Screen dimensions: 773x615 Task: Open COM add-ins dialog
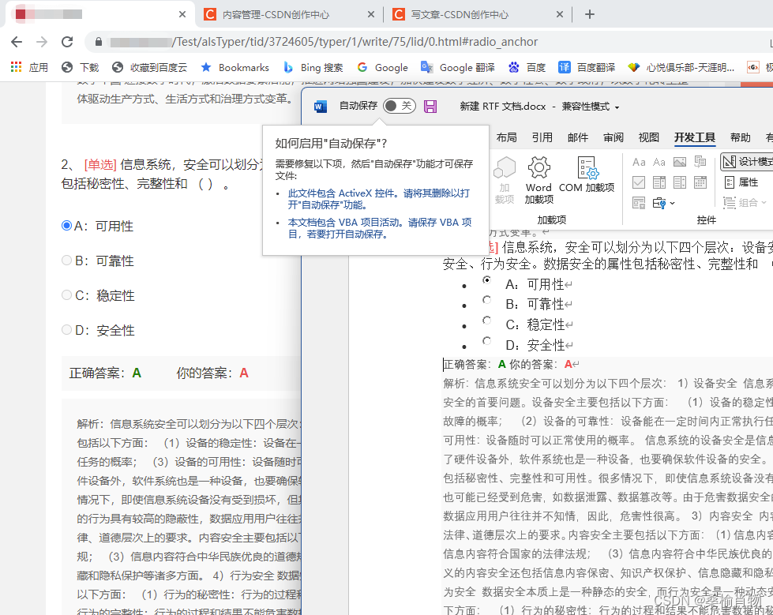pos(587,175)
